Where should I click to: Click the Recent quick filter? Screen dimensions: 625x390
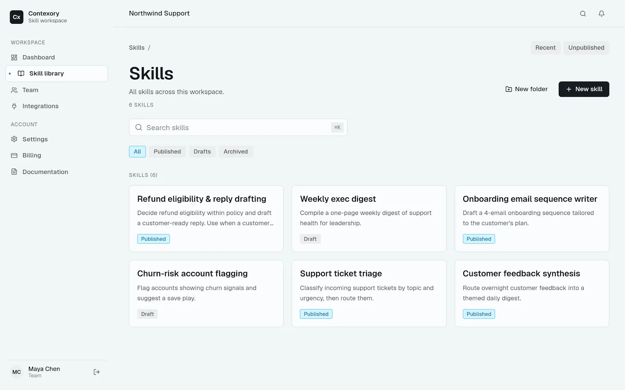[545, 48]
